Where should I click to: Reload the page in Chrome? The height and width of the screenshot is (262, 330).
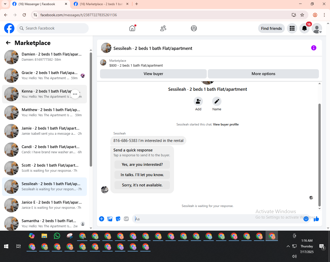24,15
